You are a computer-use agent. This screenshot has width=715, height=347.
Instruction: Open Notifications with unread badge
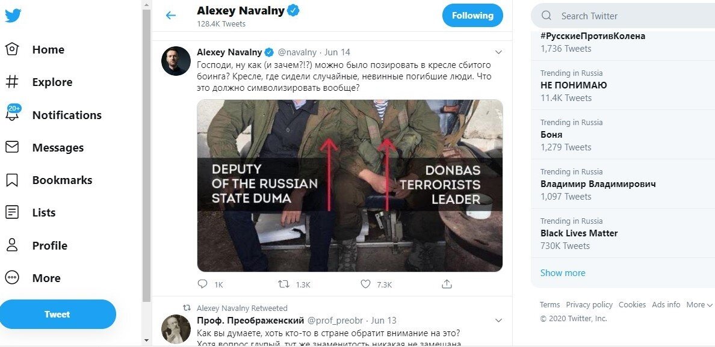[x=66, y=115]
